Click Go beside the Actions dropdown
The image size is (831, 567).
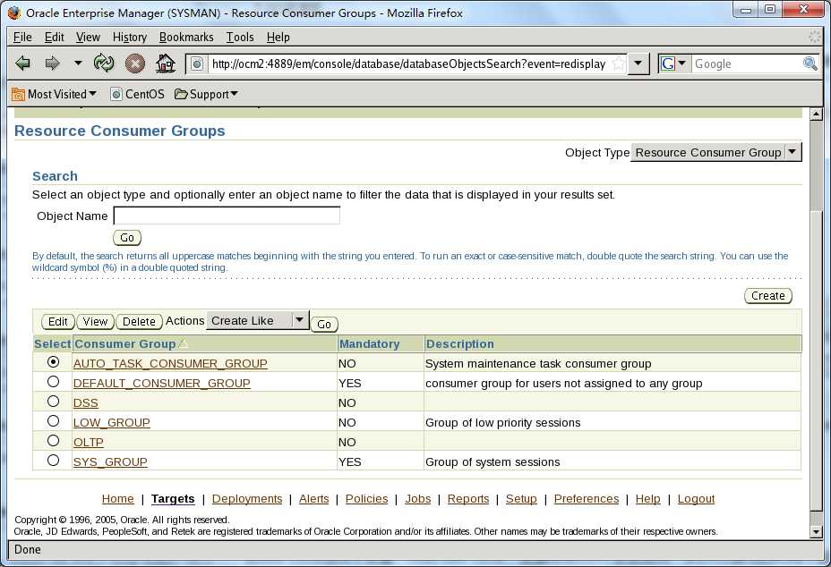point(324,324)
